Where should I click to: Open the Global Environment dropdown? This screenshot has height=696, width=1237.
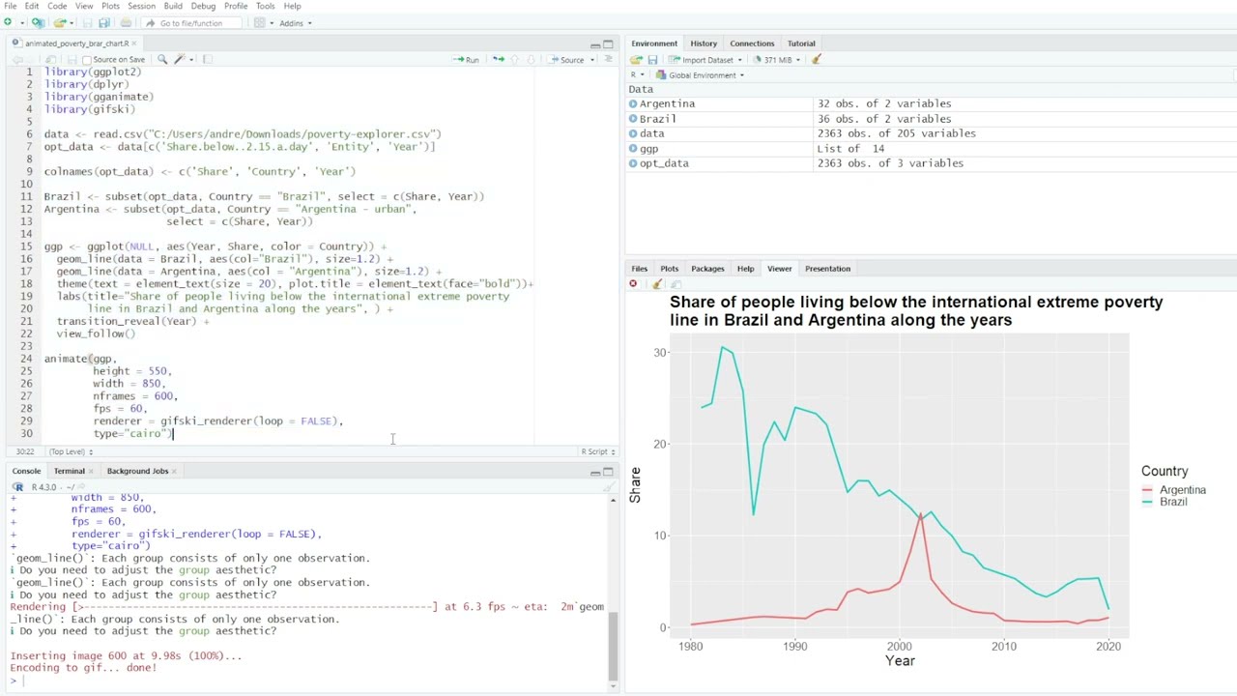(x=700, y=75)
